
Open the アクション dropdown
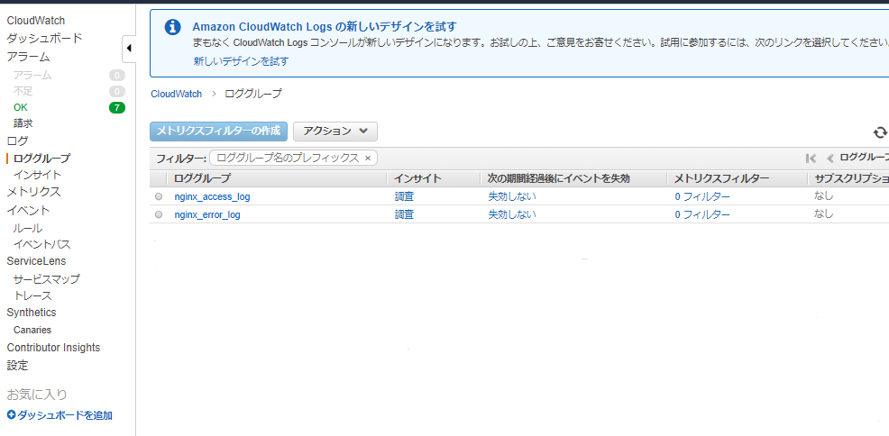pos(335,132)
